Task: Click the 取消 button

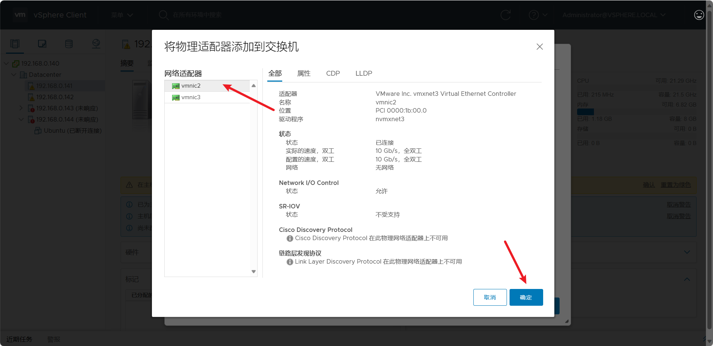Action: [x=490, y=297]
